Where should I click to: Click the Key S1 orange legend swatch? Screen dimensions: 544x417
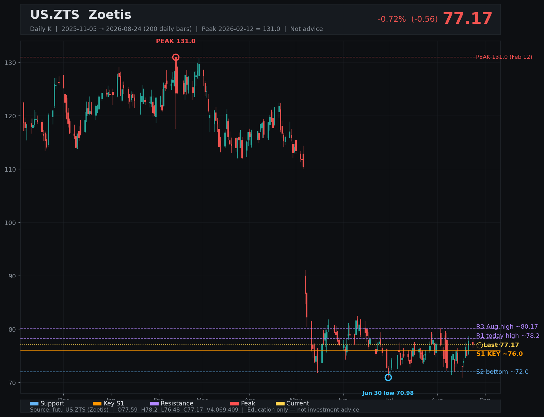pos(97,403)
